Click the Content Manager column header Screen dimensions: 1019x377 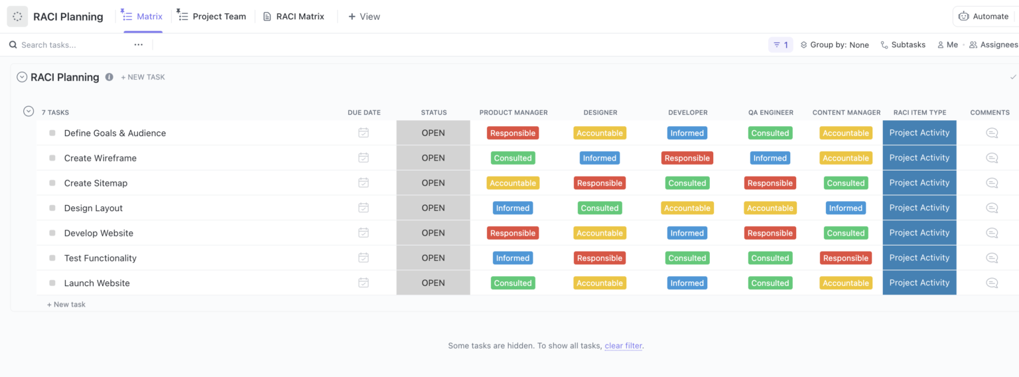pos(847,113)
